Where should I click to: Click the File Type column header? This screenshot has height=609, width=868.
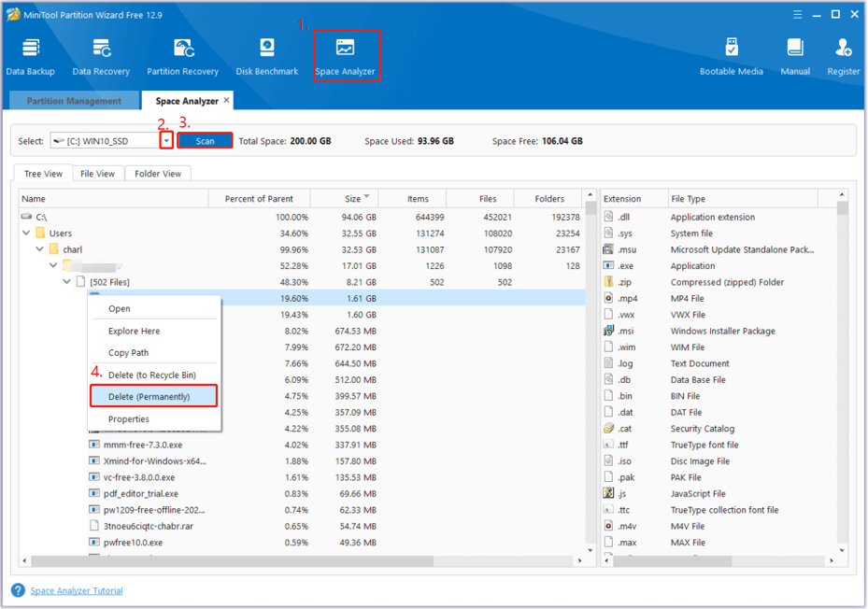point(743,198)
